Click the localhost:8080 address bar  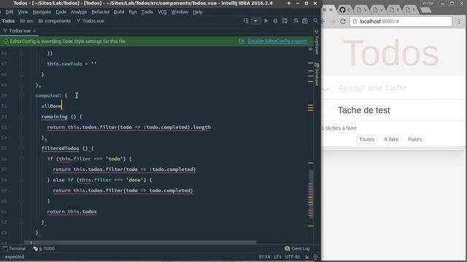(401, 21)
